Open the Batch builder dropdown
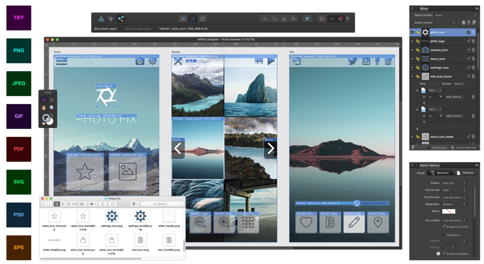 (x=455, y=15)
